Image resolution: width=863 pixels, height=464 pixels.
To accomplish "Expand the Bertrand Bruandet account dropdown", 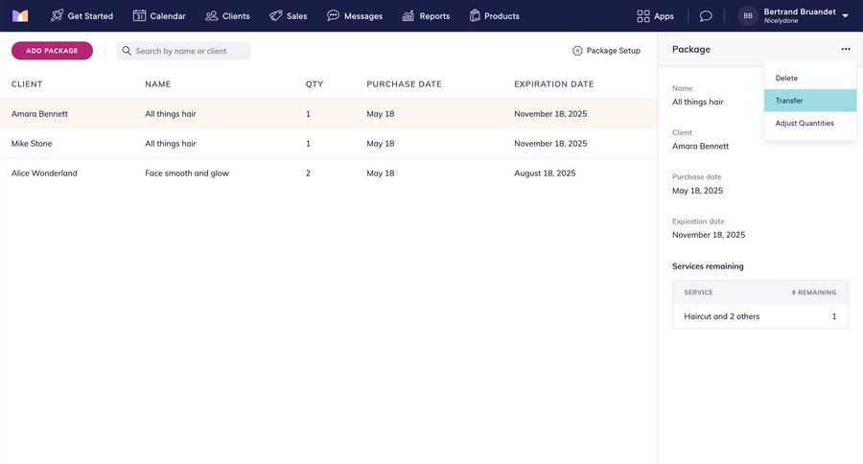I will click(845, 16).
